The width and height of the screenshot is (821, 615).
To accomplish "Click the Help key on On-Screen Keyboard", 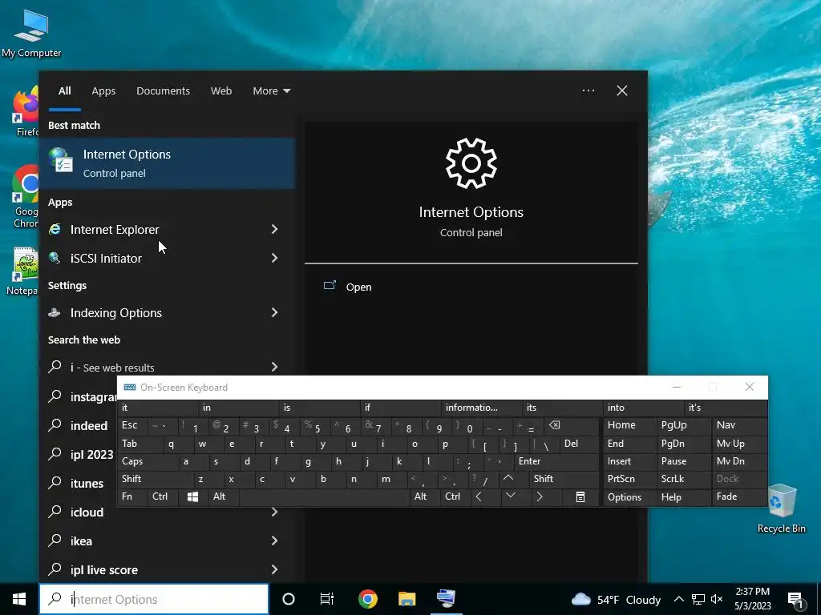I will point(683,496).
